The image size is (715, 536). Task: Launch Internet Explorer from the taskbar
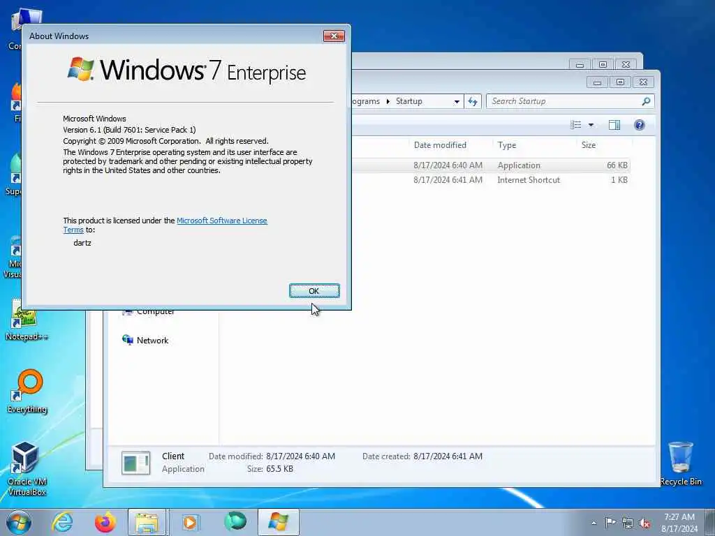click(x=62, y=522)
